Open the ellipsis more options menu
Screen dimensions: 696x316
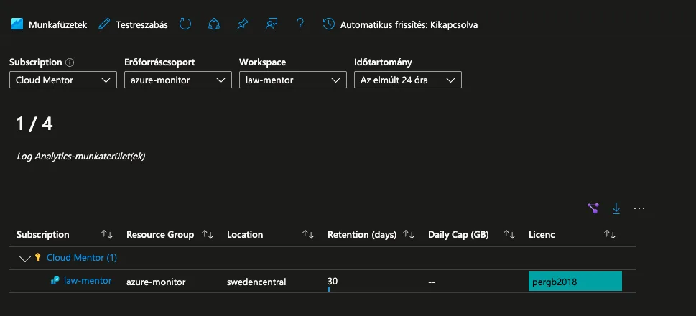639,208
